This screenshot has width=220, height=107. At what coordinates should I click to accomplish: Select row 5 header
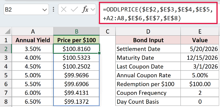pos(6,75)
